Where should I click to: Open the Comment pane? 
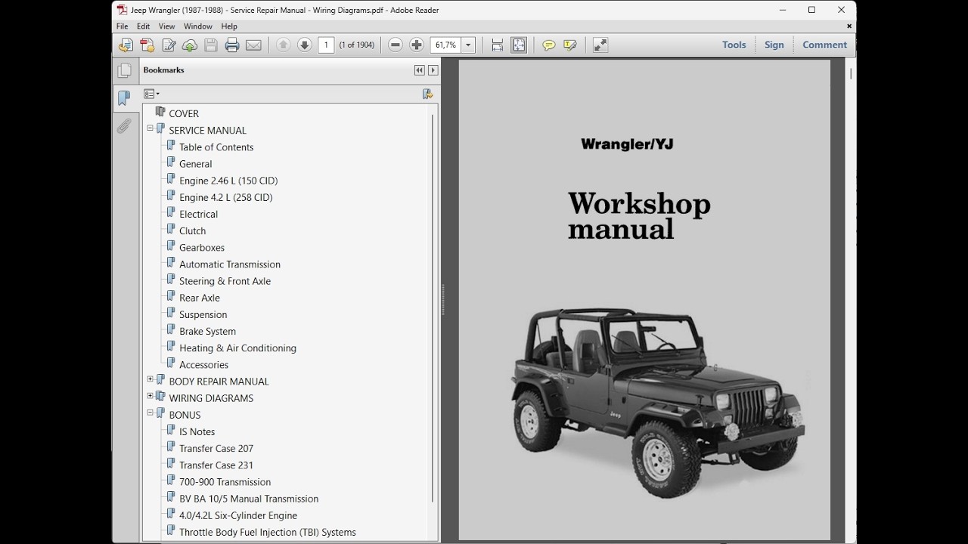tap(825, 45)
